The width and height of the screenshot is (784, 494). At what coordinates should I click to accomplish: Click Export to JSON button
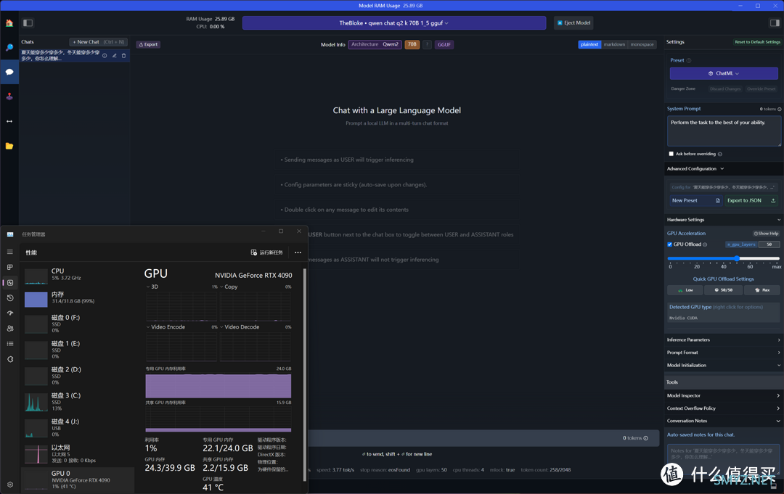point(751,201)
